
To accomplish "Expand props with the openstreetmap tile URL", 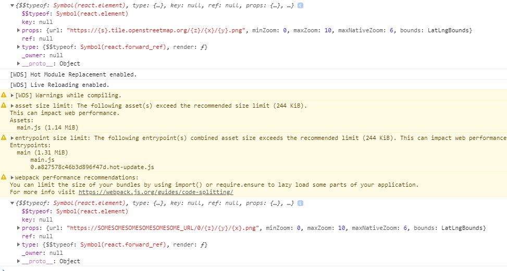I will 18,30.
